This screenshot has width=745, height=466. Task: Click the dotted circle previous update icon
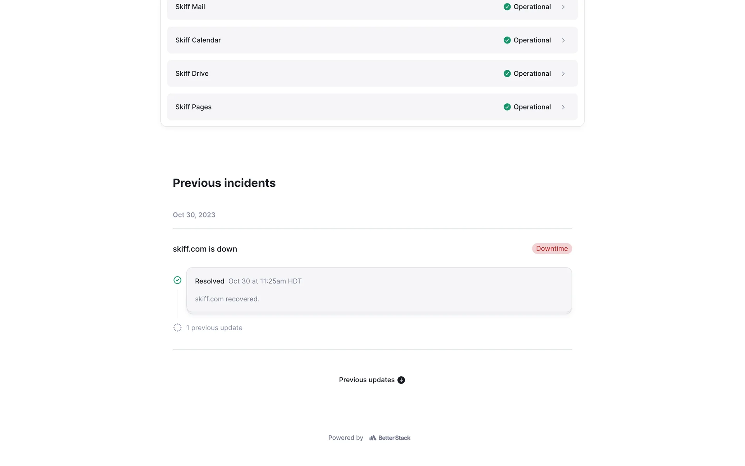[x=177, y=327]
